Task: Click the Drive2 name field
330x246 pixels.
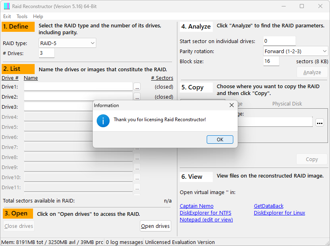Action: coord(78,96)
